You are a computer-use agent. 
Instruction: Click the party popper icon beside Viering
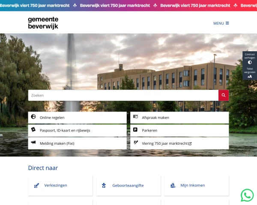click(x=136, y=142)
